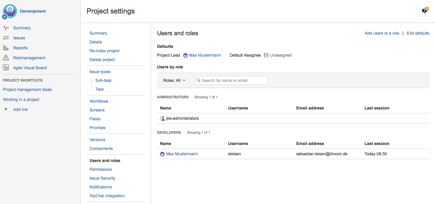
Task: Open the Agile Visual Board grid icon
Action: click(x=6, y=68)
